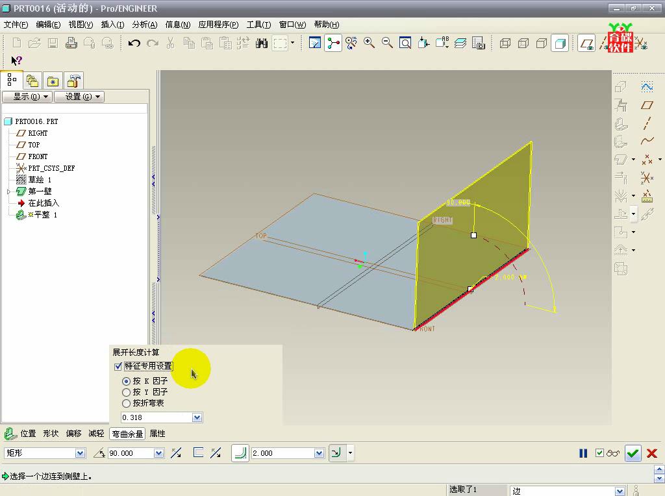The width and height of the screenshot is (665, 496).
Task: Click the Print icon
Action: [71, 43]
